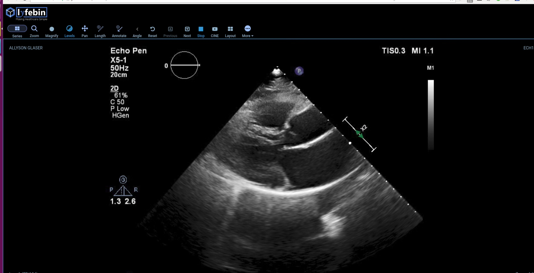Click the grayscale bar beside the echo image
This screenshot has height=273, width=534.
[431, 114]
